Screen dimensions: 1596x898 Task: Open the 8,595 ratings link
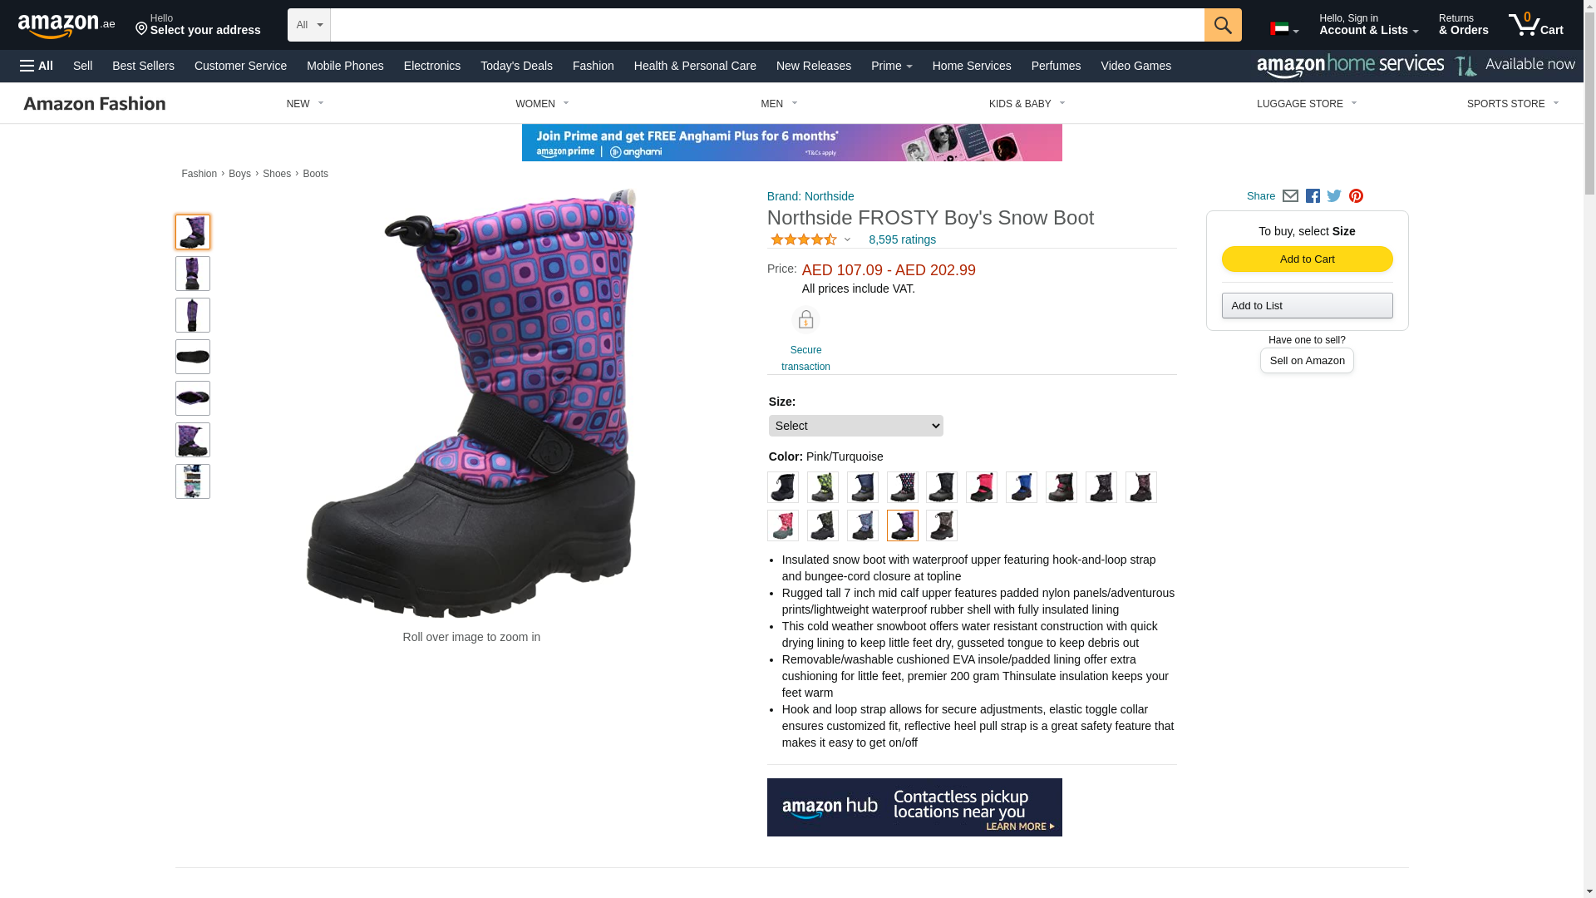point(902,239)
